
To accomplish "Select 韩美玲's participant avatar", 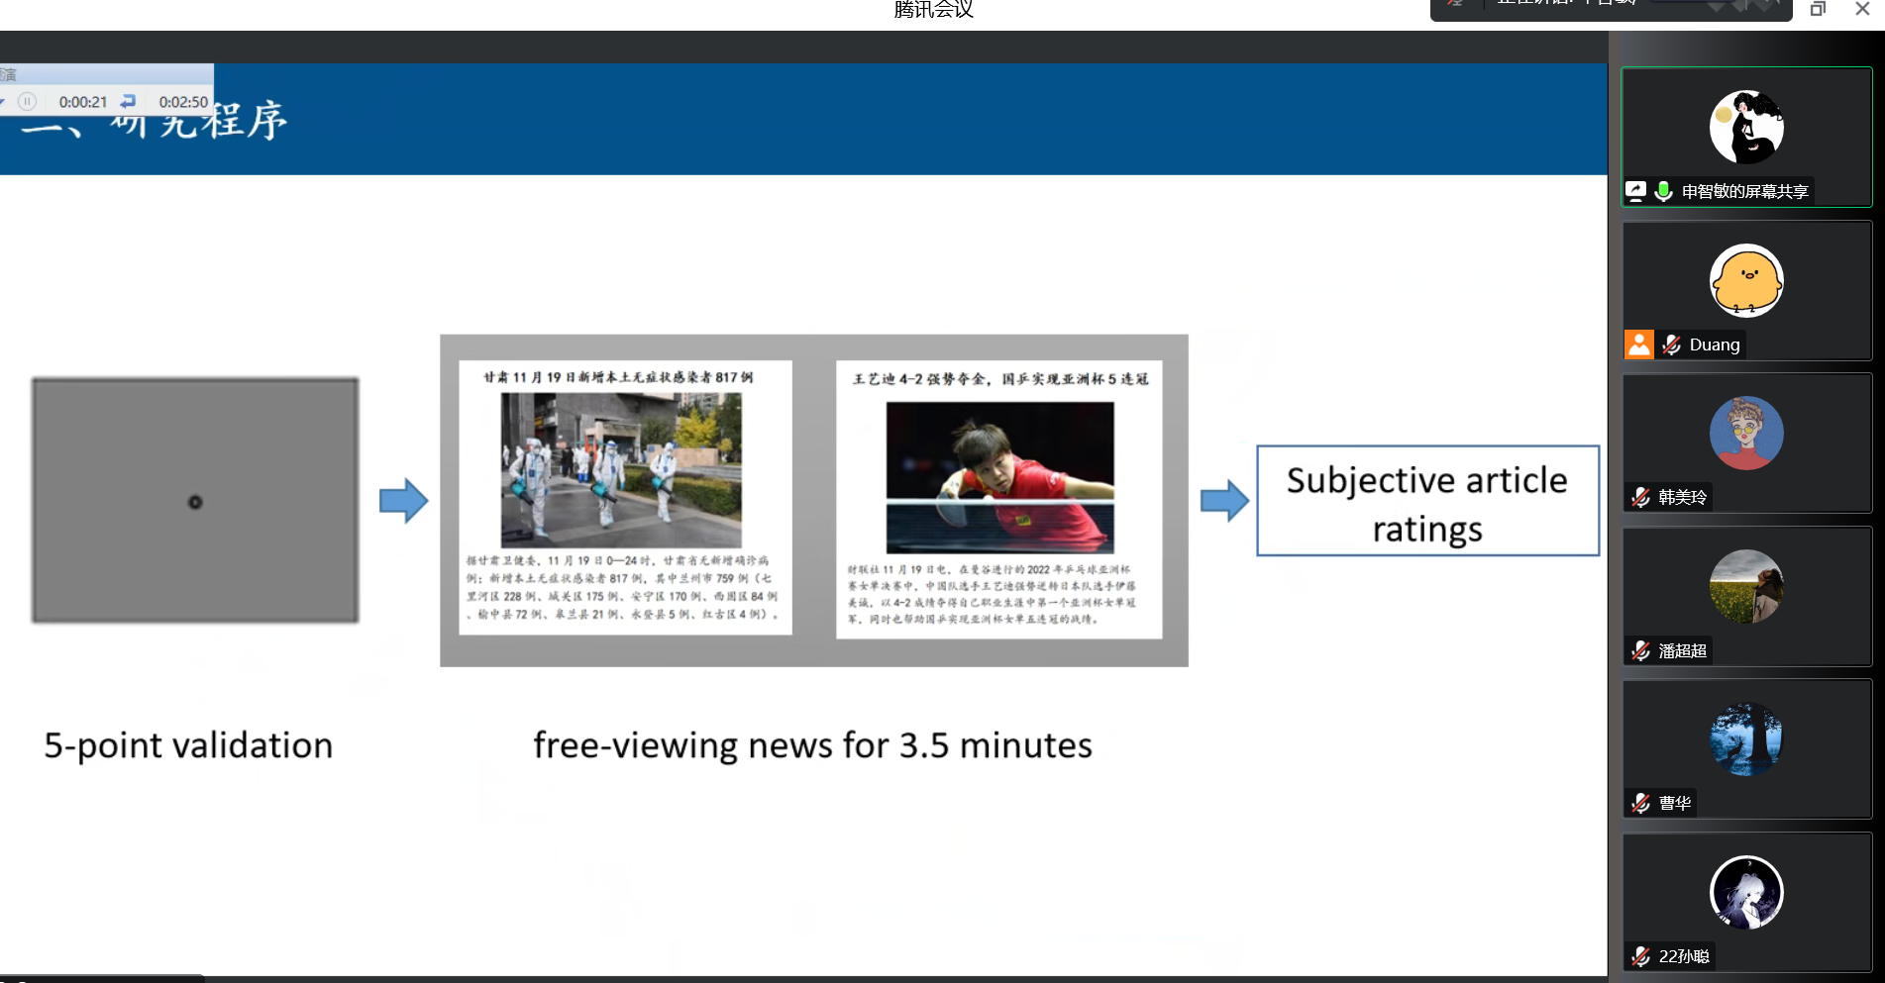I will (1746, 434).
